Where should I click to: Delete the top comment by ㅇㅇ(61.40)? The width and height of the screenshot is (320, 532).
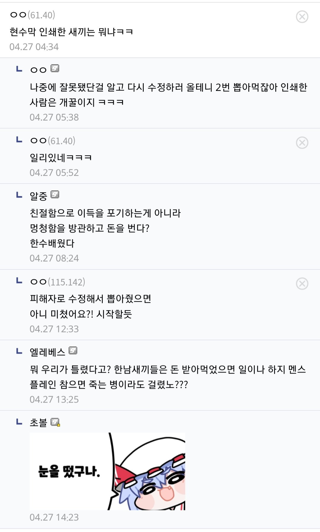302,17
